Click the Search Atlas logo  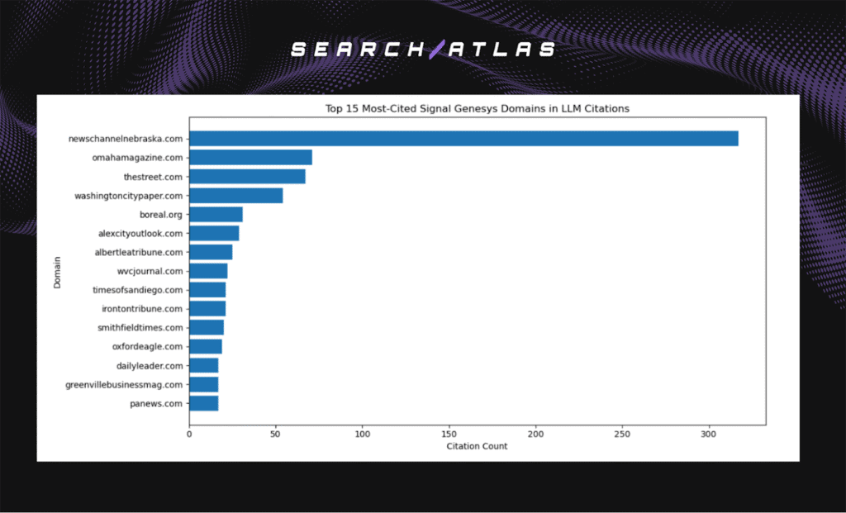pos(422,49)
